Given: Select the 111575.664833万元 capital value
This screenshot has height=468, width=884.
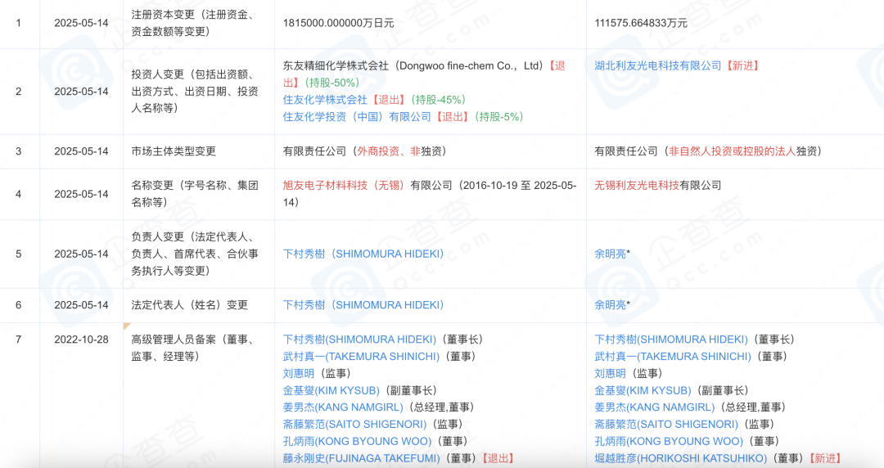Looking at the screenshot, I should pos(640,23).
